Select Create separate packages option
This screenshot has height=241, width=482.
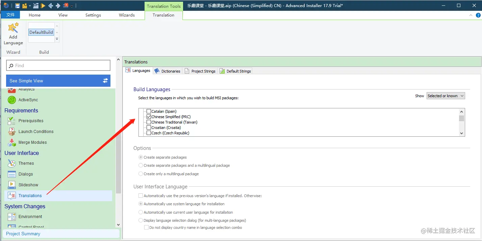pos(141,157)
